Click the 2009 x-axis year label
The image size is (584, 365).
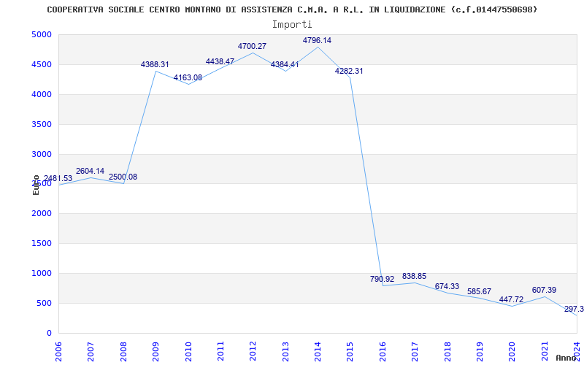pyautogui.click(x=155, y=351)
